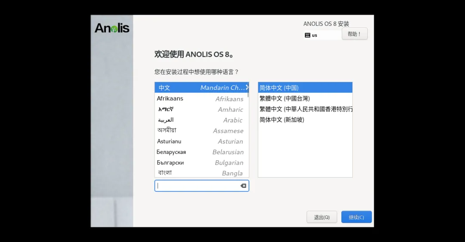This screenshot has width=465, height=242.
Task: Click the language list scrollbar
Action: 248,91
